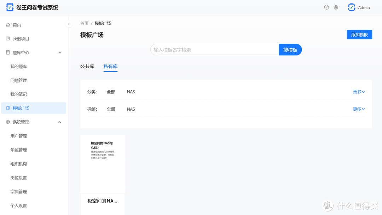
Task: Select the 我的项目 projects icon
Action: pos(8,38)
